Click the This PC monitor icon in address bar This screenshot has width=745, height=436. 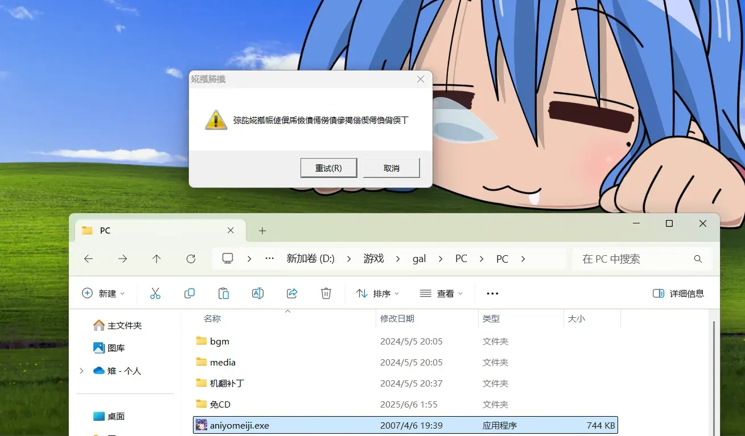tap(228, 259)
